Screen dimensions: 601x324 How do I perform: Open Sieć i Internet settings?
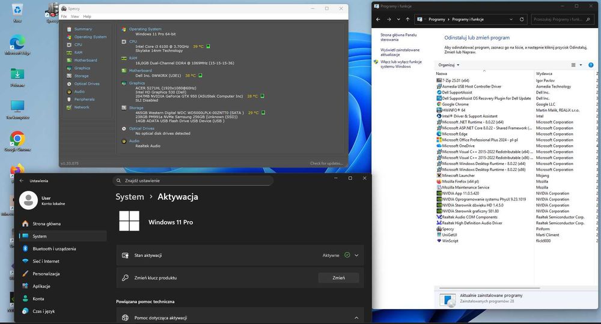63,261
